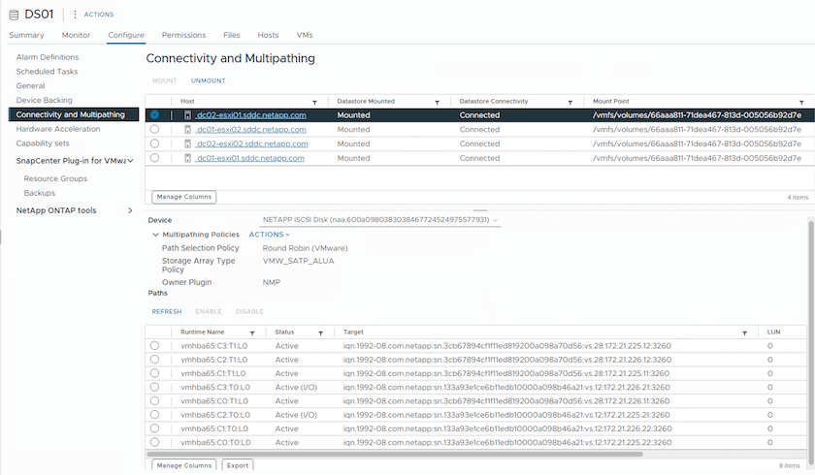Click the Status column filter icon
Viewport: 815px width, 475px height.
pos(319,332)
